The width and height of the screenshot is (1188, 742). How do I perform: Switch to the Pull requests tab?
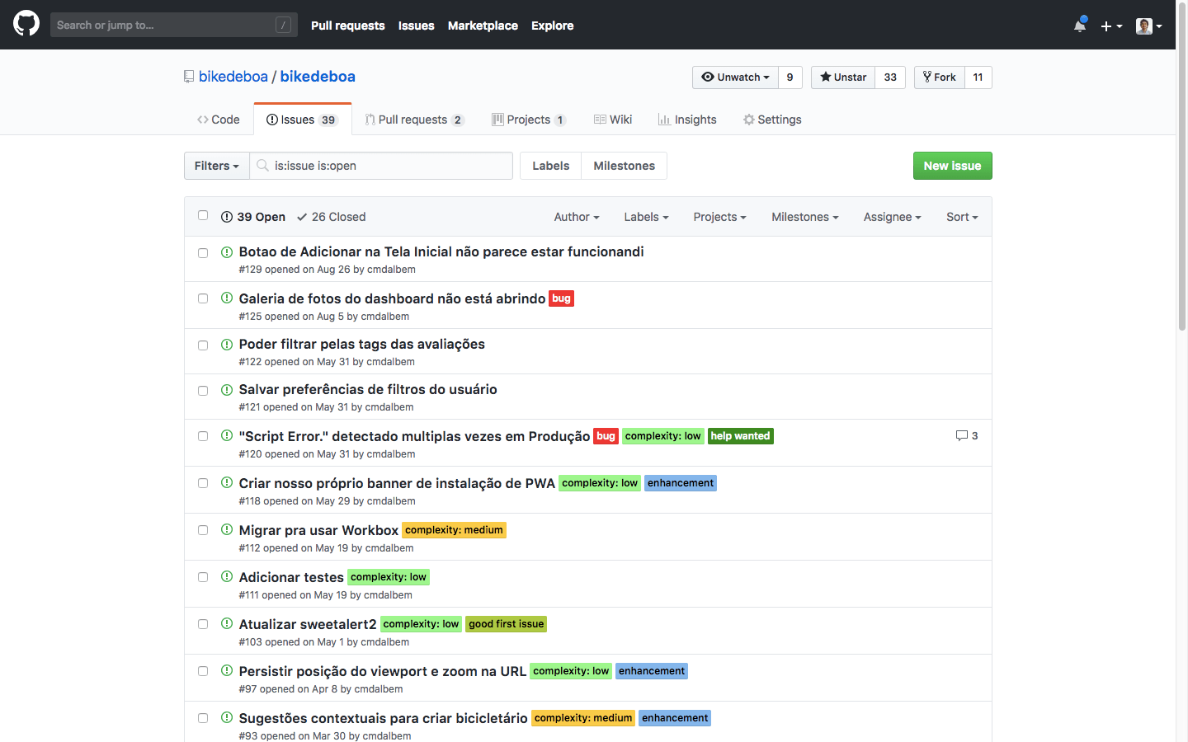coord(413,120)
